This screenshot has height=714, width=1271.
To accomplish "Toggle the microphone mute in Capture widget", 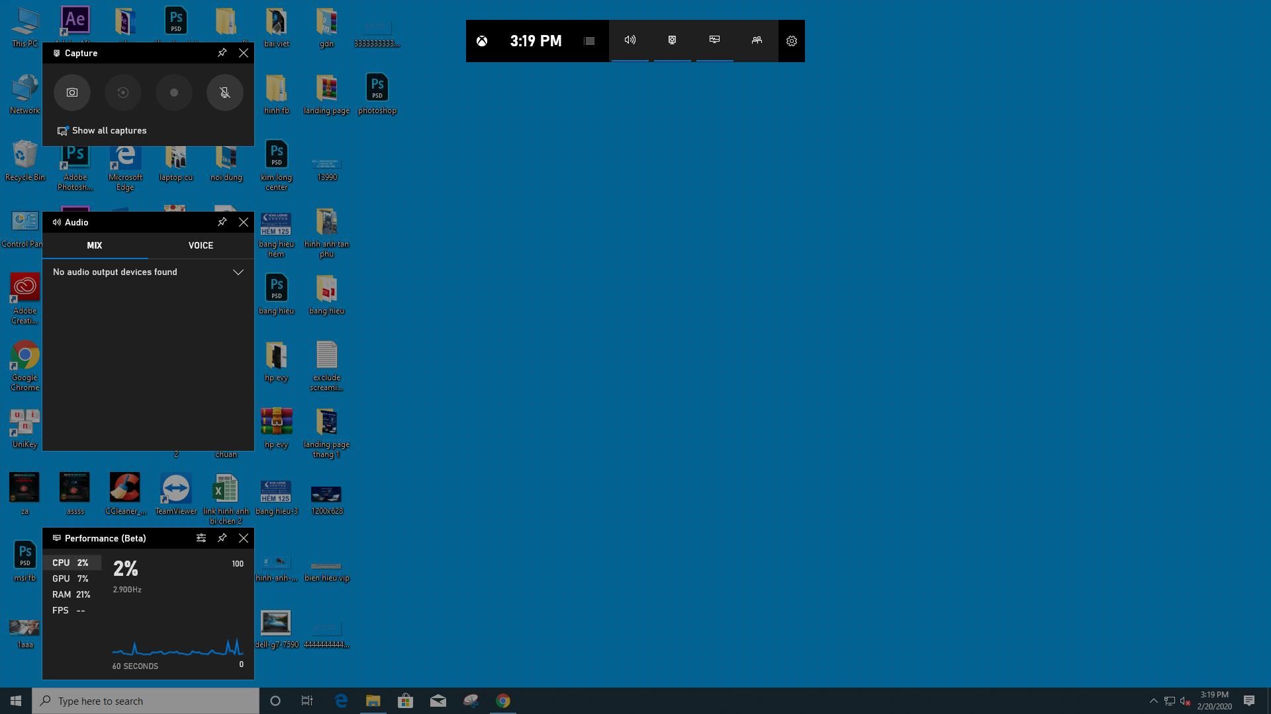I will (x=224, y=93).
